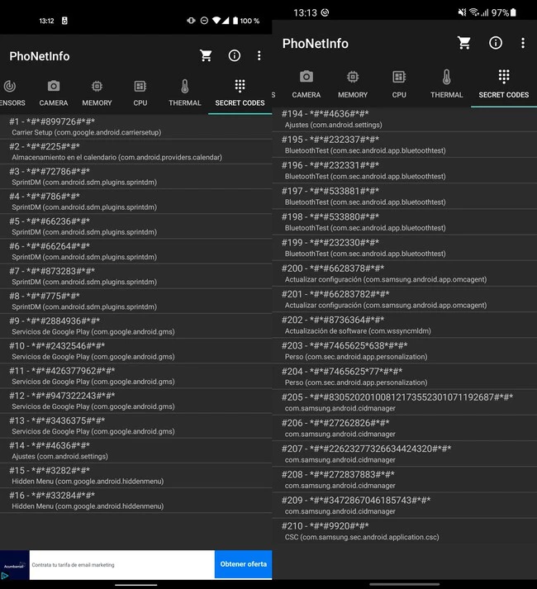
Task: Click the ad choices arrow icon
Action: point(4,576)
